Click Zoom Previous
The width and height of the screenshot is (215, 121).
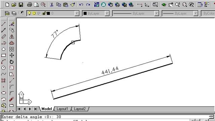coord(191,5)
